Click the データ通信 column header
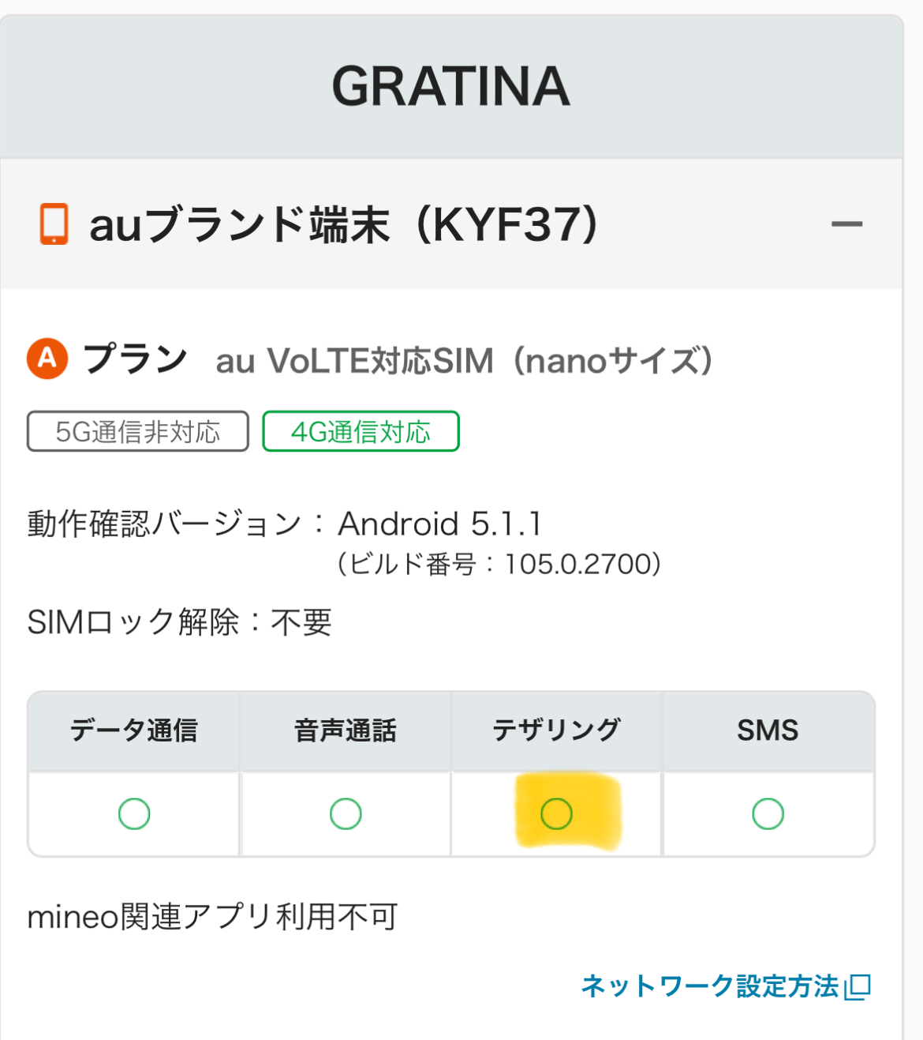Viewport: 923px width, 1040px height. point(134,730)
